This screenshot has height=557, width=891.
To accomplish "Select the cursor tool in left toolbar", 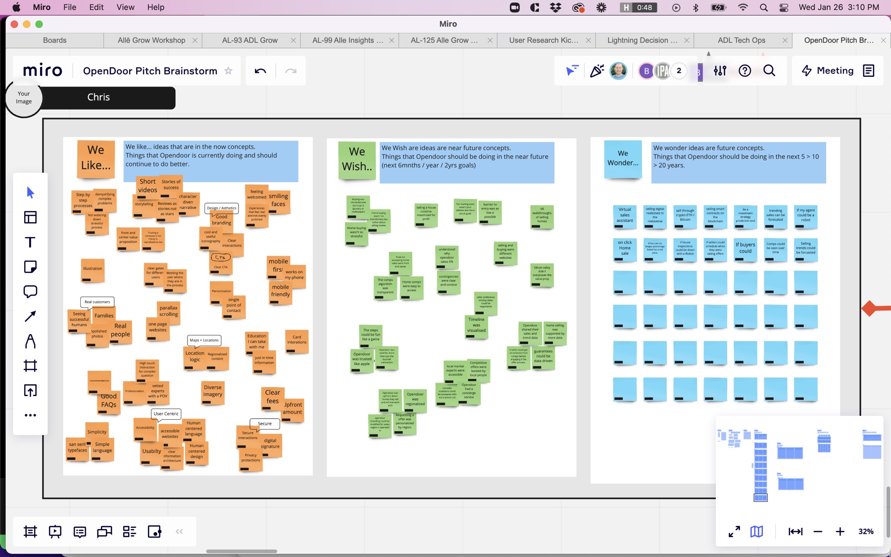I will 30,193.
